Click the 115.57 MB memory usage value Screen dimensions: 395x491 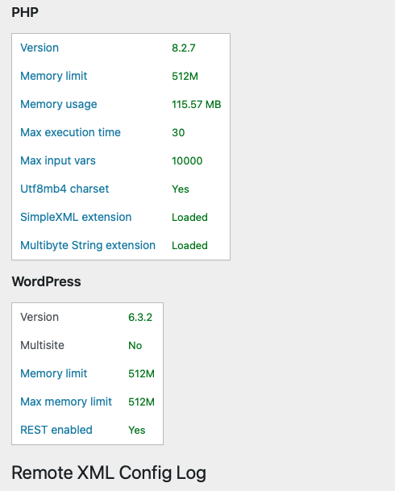(x=196, y=104)
